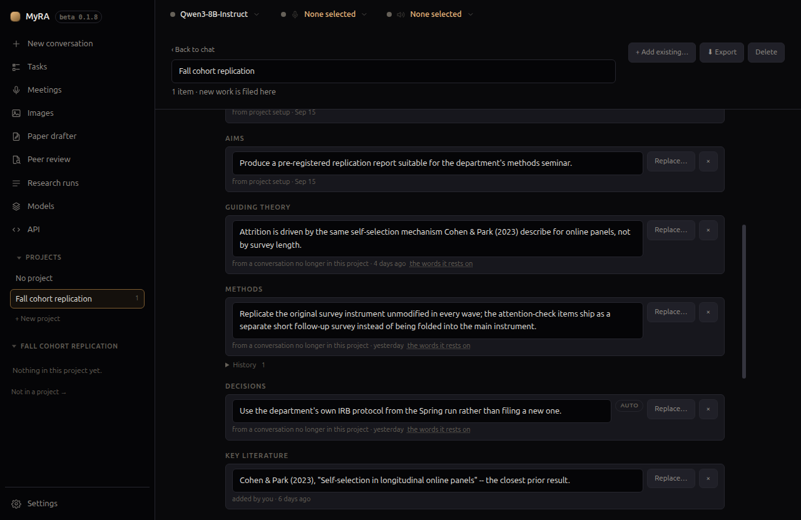This screenshot has width=801, height=520.
Task: Click the MyRA logo icon
Action: click(x=15, y=17)
